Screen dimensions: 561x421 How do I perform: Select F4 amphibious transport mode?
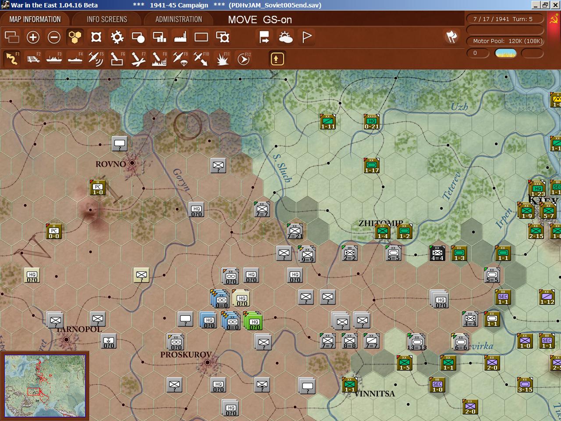click(75, 59)
